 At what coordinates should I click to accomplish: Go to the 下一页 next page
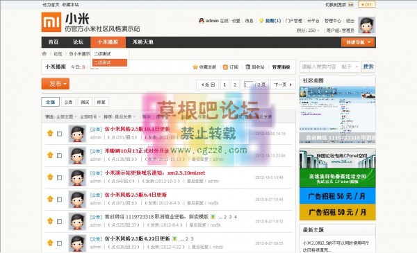click(x=283, y=85)
